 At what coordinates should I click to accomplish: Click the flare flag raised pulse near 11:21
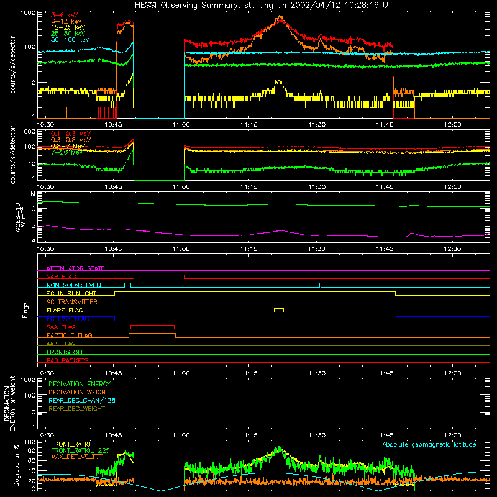click(279, 309)
